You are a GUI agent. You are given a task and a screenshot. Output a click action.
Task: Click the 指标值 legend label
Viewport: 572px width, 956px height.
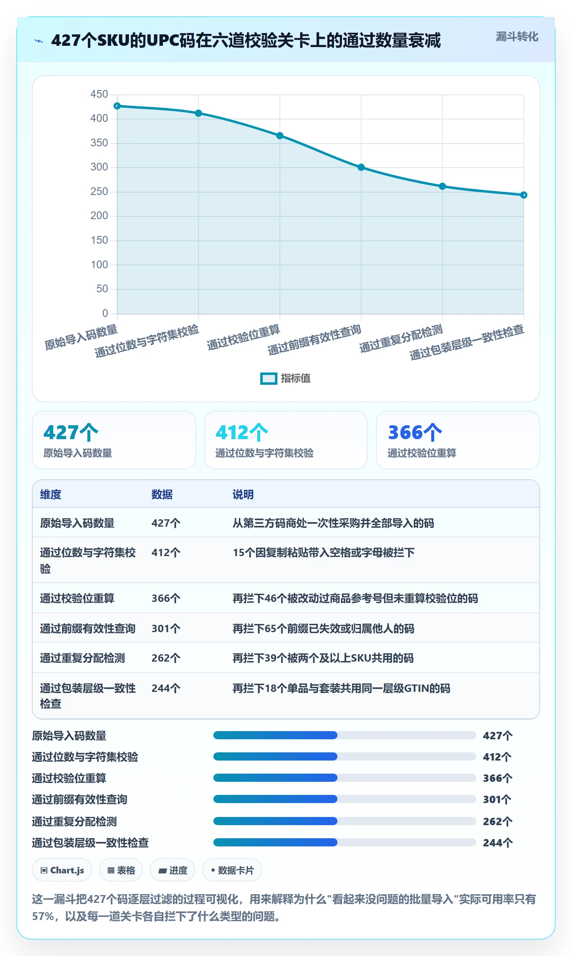[x=295, y=379]
